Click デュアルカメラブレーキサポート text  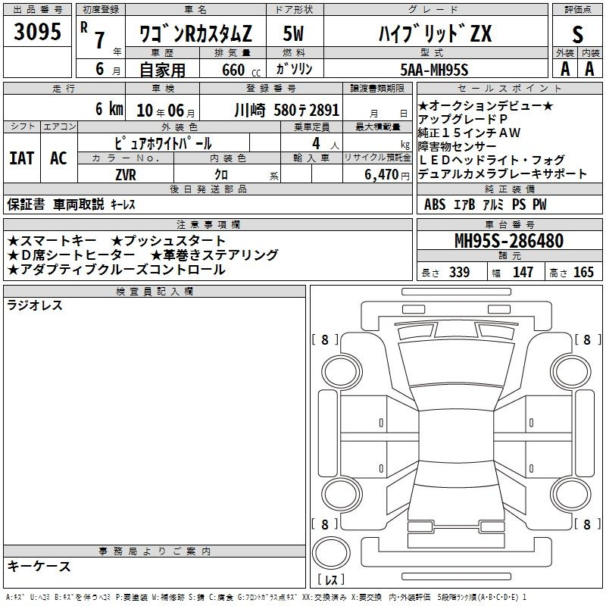[x=502, y=174]
